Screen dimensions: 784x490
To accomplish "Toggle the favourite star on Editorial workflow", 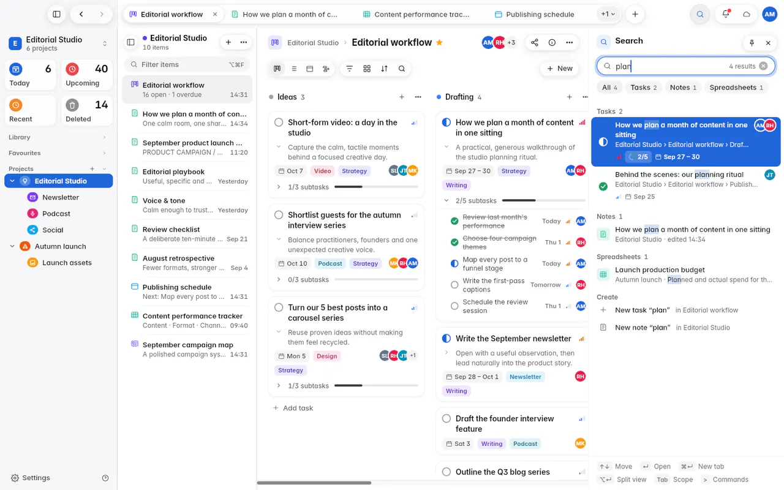I will click(x=439, y=42).
